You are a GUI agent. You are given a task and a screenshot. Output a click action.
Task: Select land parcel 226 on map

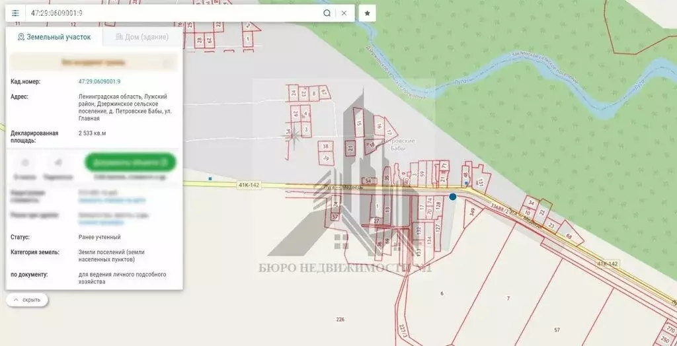(x=340, y=320)
